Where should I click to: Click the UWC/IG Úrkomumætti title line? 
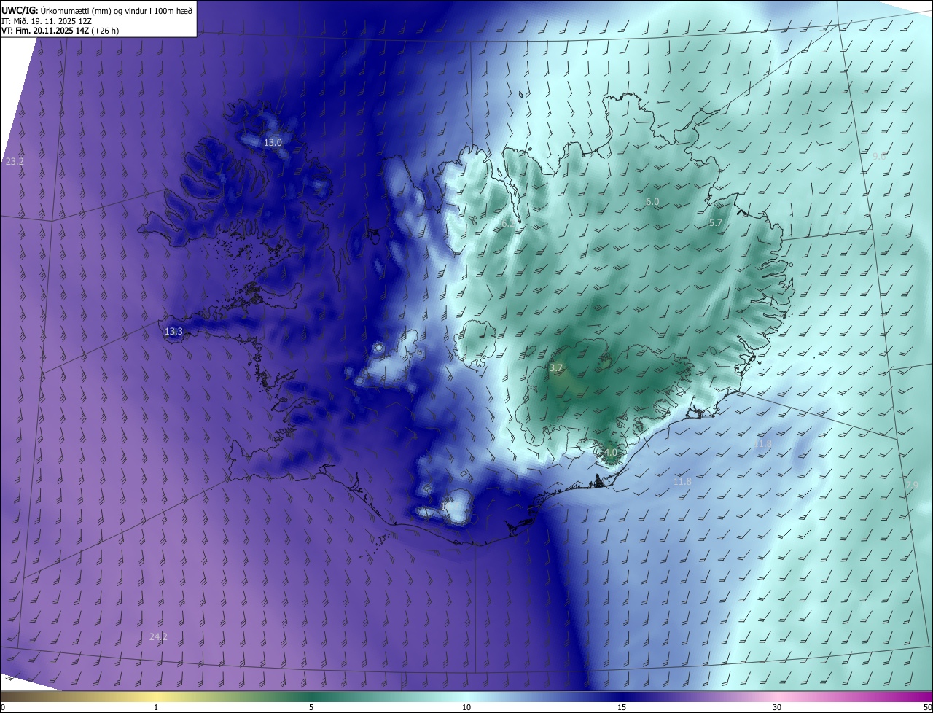[97, 10]
